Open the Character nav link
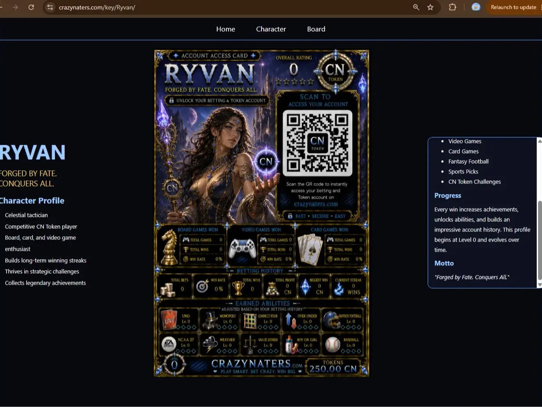Viewport: 542px width, 407px height. pos(271,29)
